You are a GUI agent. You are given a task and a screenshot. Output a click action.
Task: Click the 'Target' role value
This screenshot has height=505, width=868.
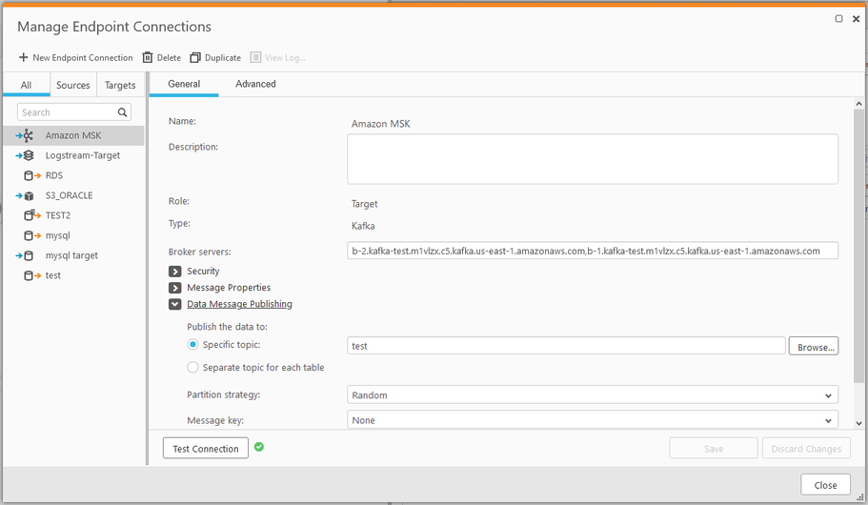(364, 204)
